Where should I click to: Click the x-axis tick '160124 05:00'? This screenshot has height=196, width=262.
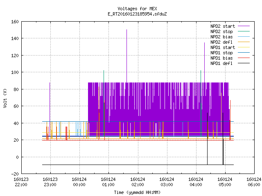point(225,182)
